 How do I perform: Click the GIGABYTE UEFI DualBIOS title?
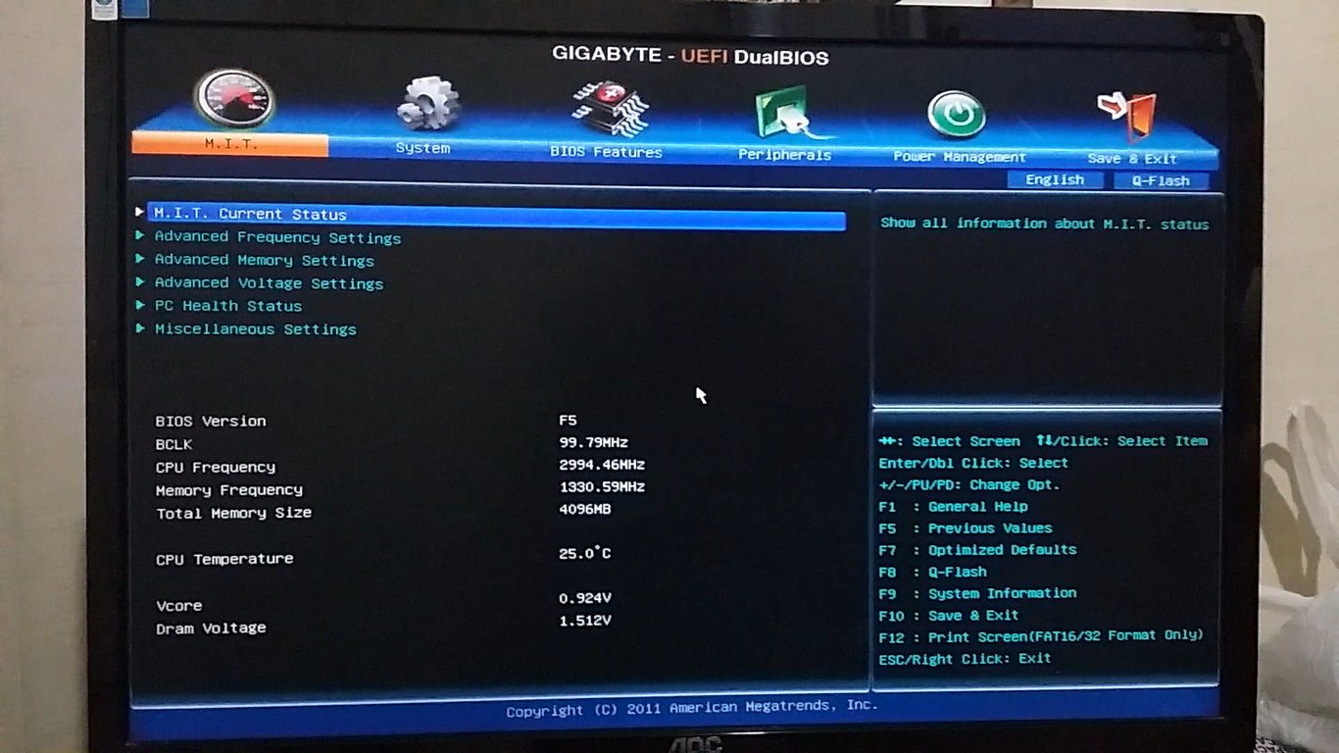[690, 56]
